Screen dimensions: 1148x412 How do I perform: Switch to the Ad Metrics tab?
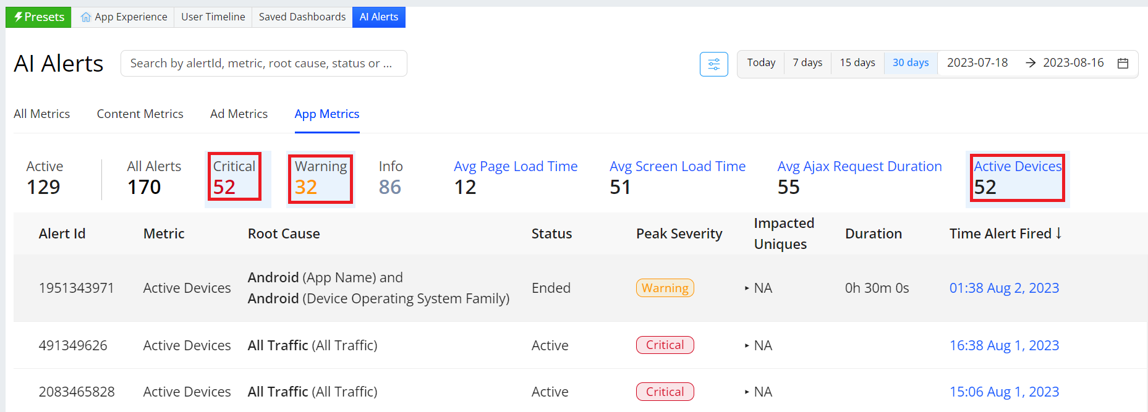[x=239, y=114]
